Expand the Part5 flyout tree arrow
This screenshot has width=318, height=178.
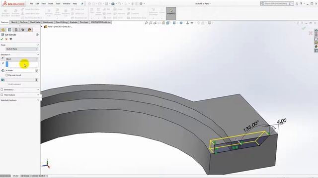[42, 27]
